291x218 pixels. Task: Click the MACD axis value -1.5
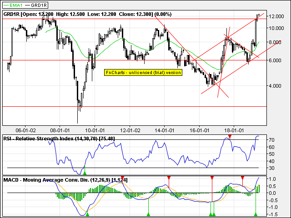click(272, 214)
